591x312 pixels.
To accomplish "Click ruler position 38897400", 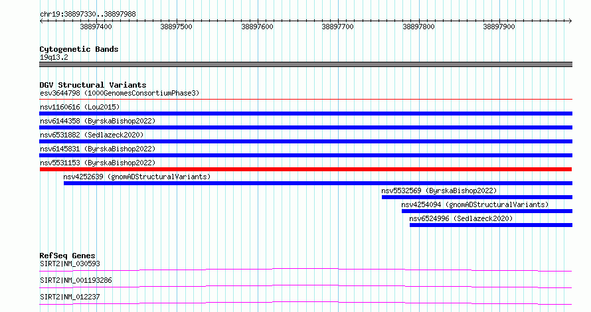I will pyautogui.click(x=96, y=27).
